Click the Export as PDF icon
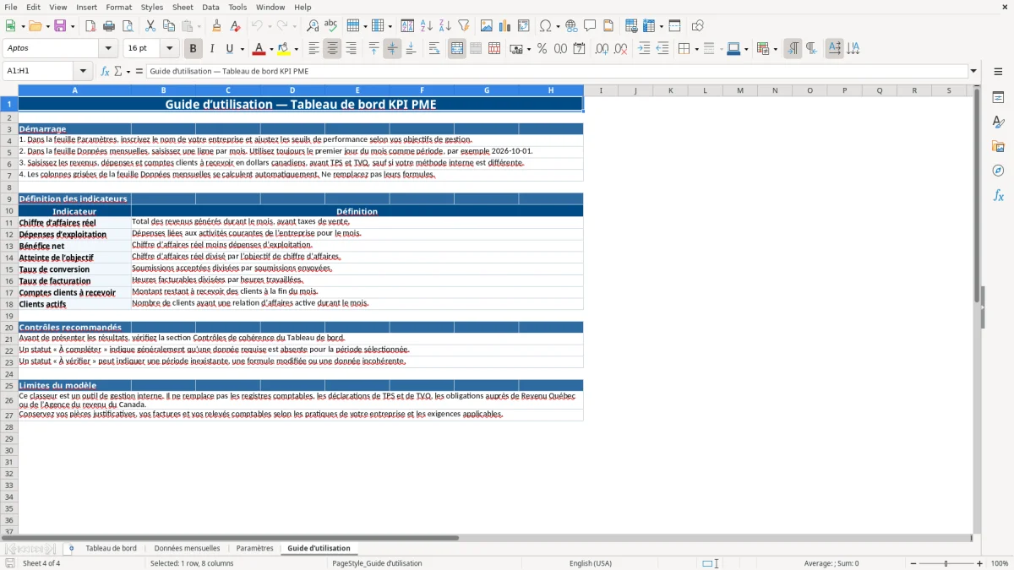 point(90,26)
